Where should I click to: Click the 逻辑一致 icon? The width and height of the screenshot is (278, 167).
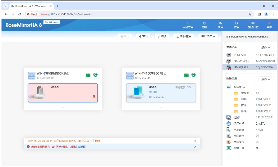click(x=229, y=148)
